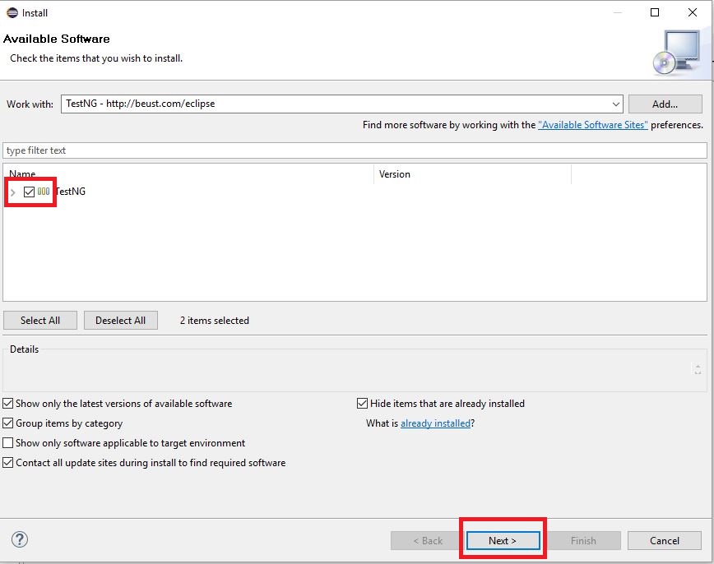Uncheck the TestNG item
This screenshot has width=714, height=564.
pyautogui.click(x=30, y=192)
